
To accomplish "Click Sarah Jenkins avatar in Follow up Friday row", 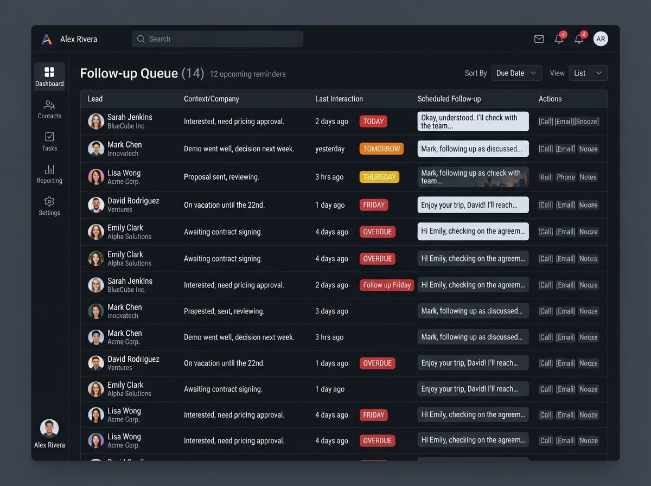I will (x=96, y=285).
